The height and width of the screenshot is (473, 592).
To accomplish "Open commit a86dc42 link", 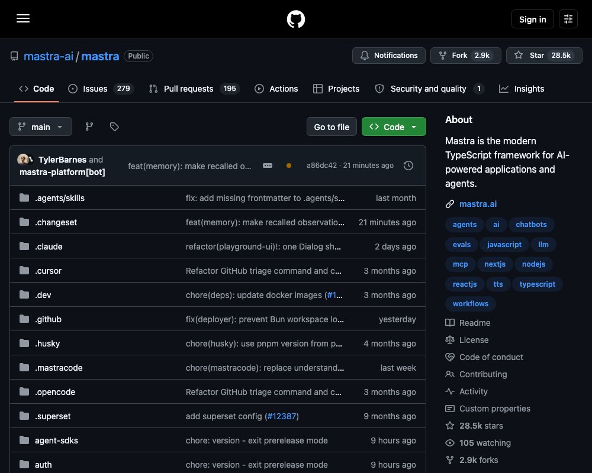I will pyautogui.click(x=321, y=165).
